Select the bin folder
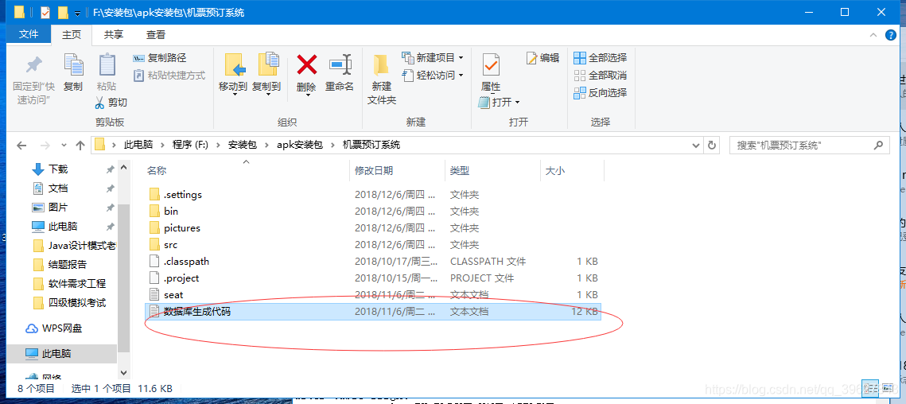 [x=373, y=212]
